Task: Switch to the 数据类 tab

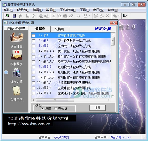Action: click(40, 29)
